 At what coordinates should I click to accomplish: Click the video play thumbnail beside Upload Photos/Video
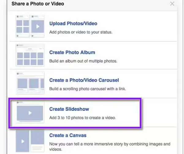coord(37,26)
